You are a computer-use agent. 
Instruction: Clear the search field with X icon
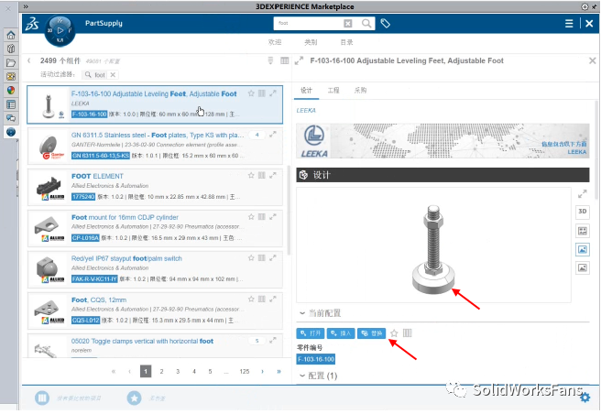click(x=347, y=24)
